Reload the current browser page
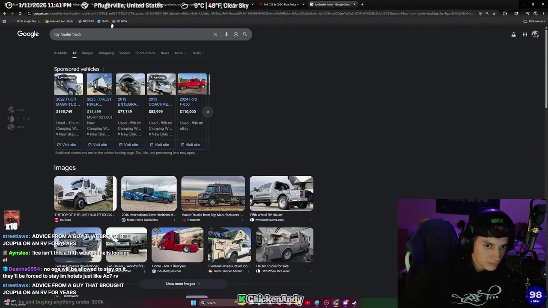 (x=20, y=13)
